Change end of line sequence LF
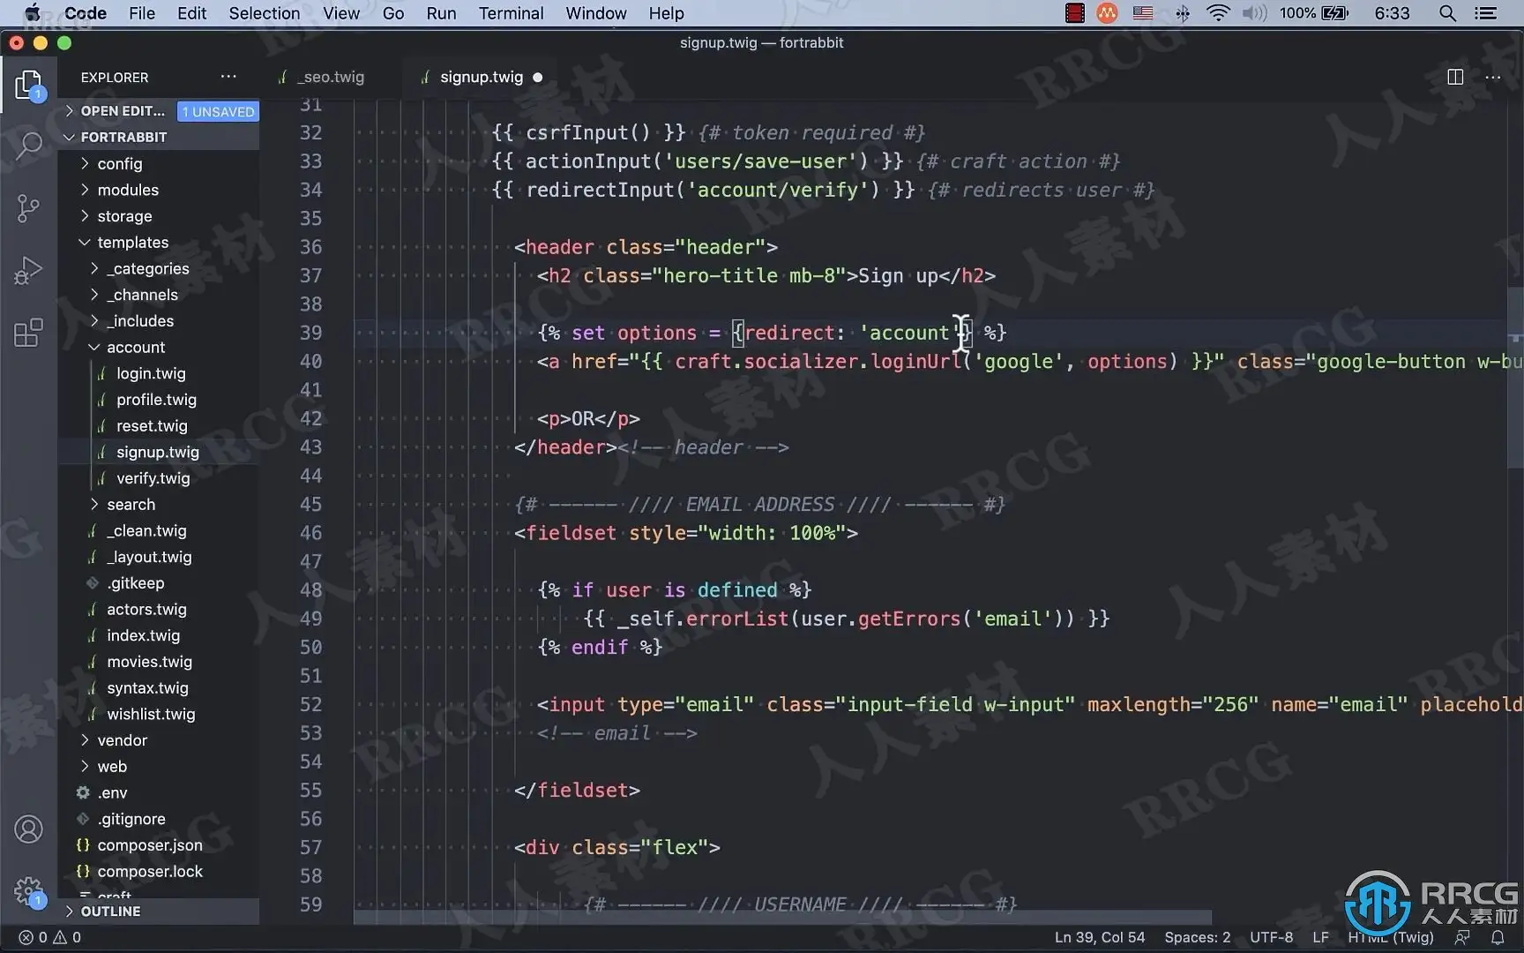Viewport: 1524px width, 953px height. [1320, 937]
